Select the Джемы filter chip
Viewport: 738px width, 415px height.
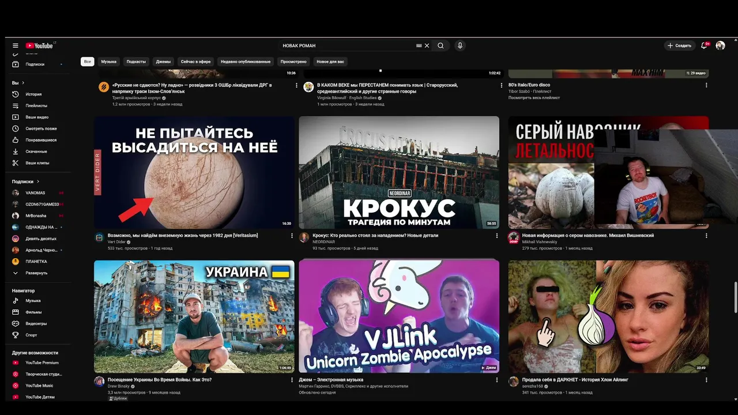163,62
